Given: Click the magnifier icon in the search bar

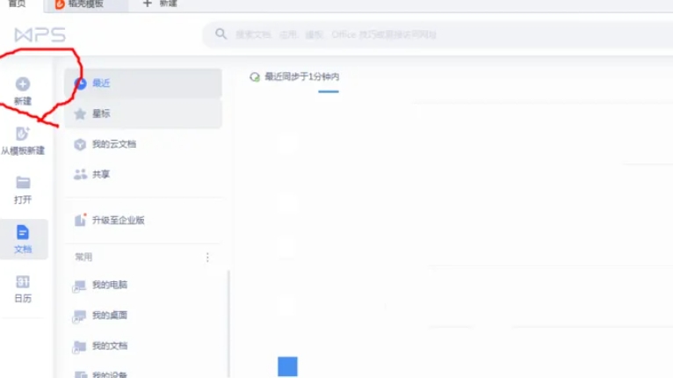Looking at the screenshot, I should coord(221,35).
